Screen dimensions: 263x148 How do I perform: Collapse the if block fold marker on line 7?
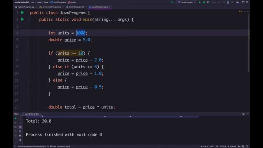coord(28,53)
